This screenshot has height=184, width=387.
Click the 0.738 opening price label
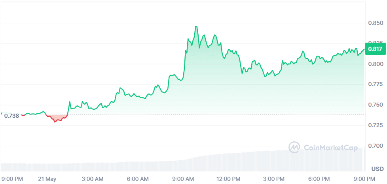coord(11,116)
